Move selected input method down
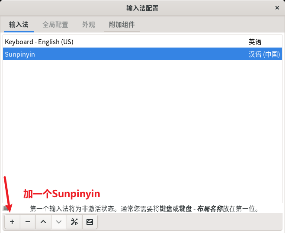The width and height of the screenshot is (285, 233). (59, 222)
